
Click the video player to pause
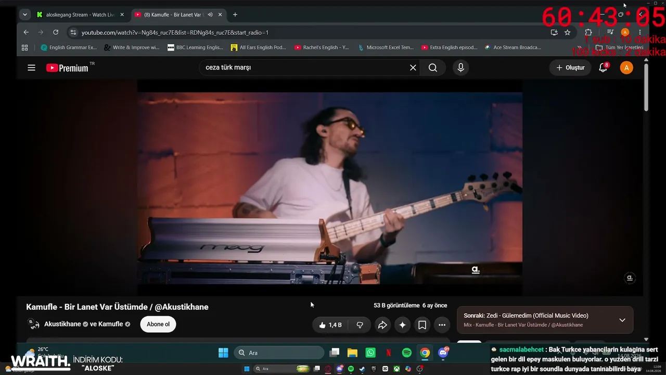point(330,188)
